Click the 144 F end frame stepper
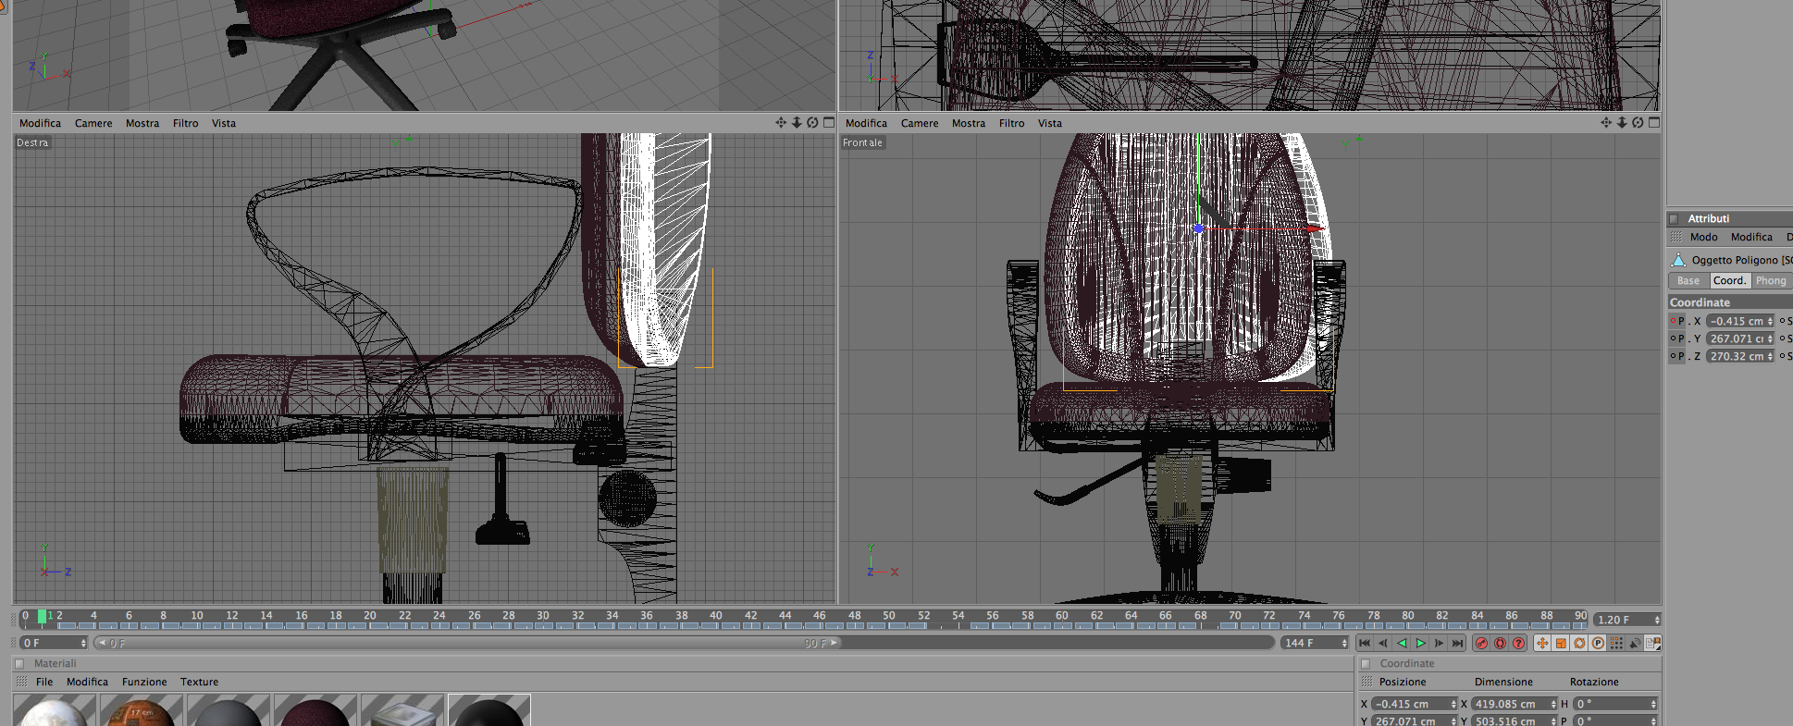Image resolution: width=1793 pixels, height=726 pixels. [1315, 643]
